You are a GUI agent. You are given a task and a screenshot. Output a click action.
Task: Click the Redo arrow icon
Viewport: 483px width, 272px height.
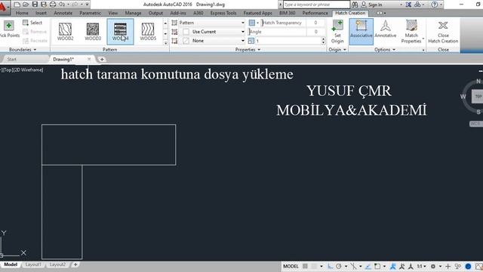[75, 5]
